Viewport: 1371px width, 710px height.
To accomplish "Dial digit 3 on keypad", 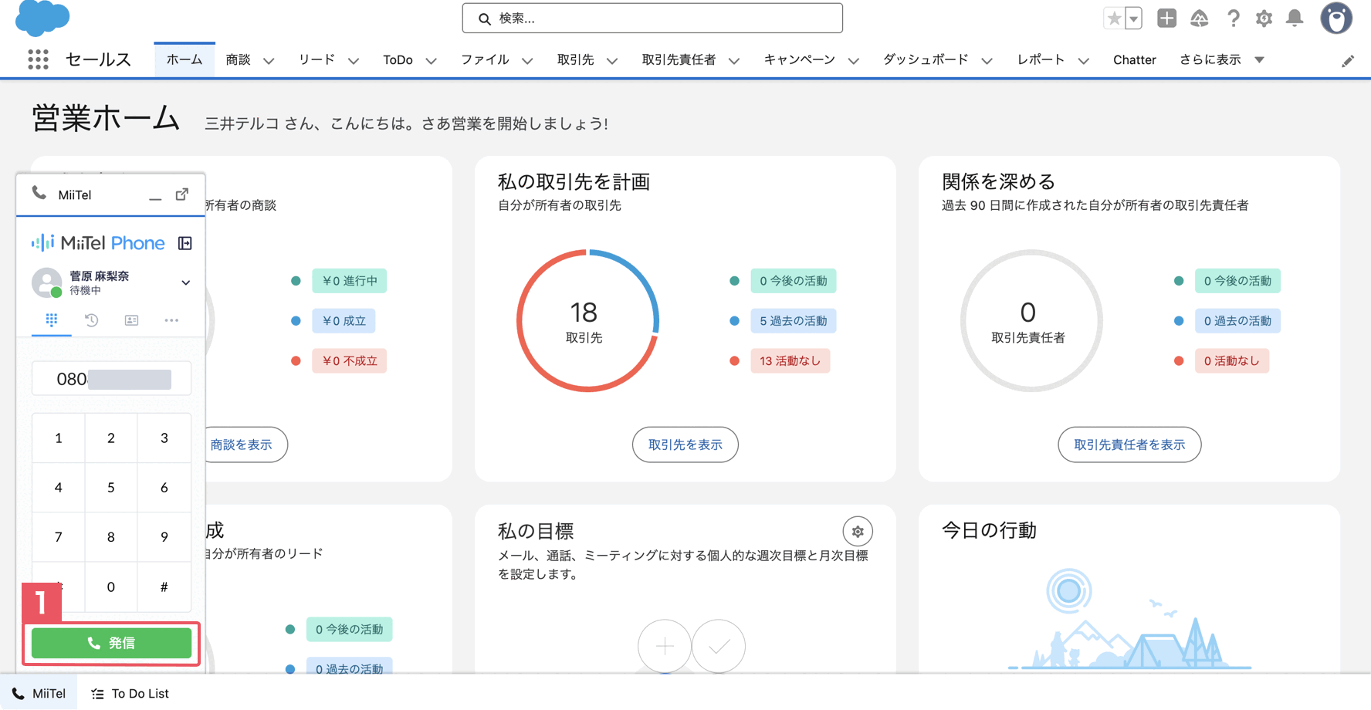I will [164, 438].
